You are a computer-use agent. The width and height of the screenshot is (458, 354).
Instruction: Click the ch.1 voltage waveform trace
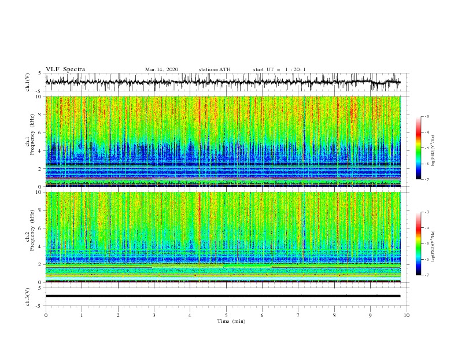[x=223, y=82]
